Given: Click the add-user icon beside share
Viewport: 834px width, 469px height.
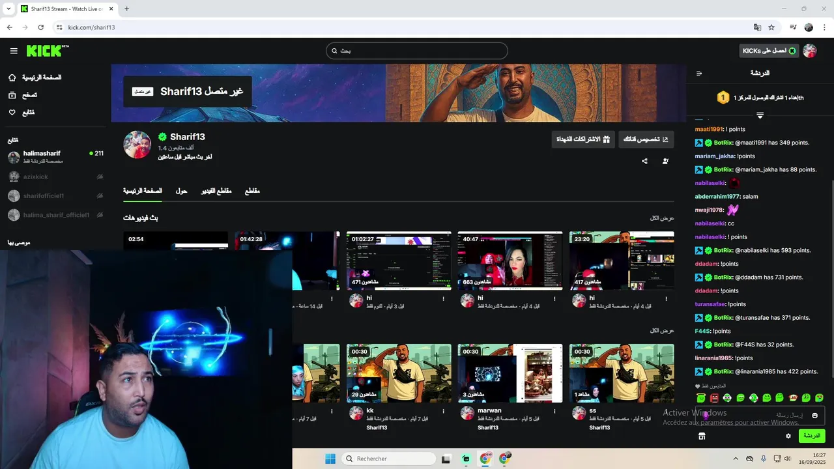Looking at the screenshot, I should [665, 161].
